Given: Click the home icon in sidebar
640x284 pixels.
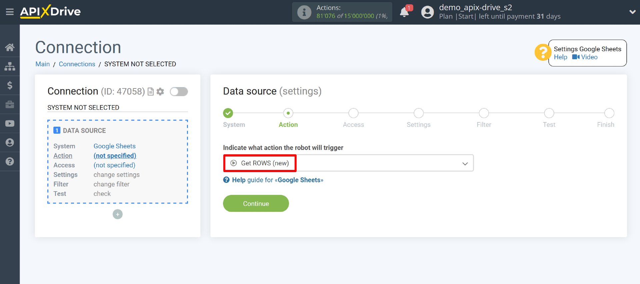Looking at the screenshot, I should (x=10, y=48).
